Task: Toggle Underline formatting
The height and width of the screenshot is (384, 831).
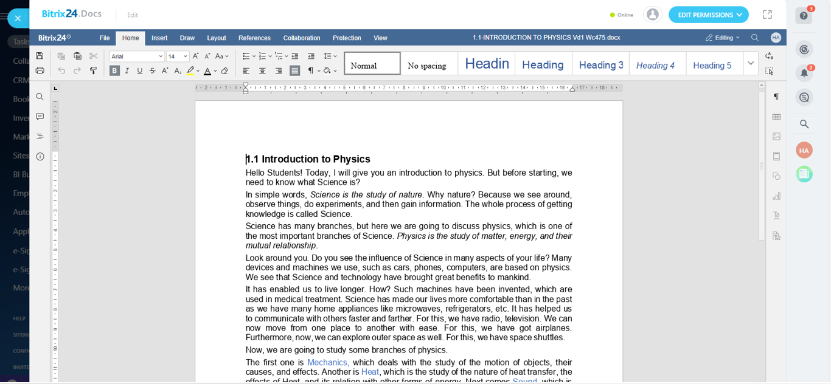Action: (x=140, y=70)
